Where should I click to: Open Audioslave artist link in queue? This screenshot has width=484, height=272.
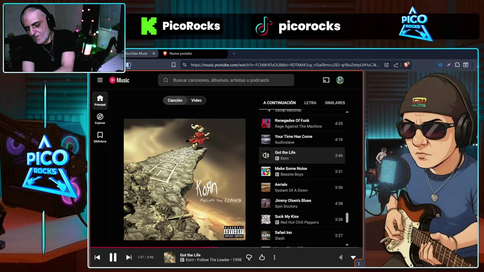[x=285, y=142]
